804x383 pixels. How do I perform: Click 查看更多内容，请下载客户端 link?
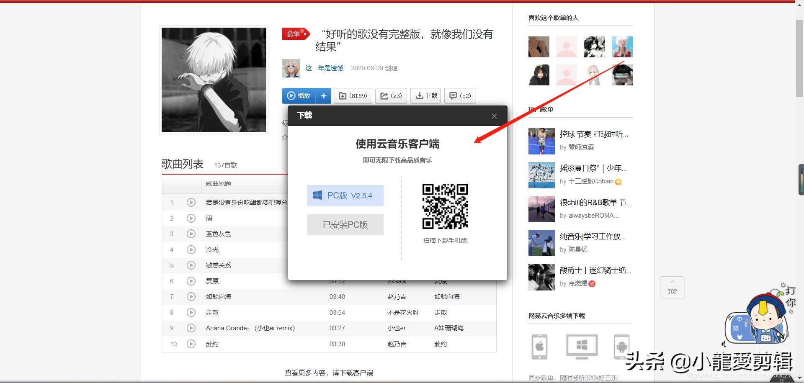pos(329,372)
